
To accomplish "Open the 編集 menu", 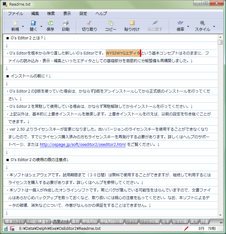I will tap(35, 14).
